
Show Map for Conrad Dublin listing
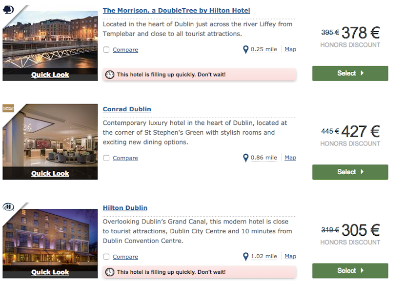coord(290,158)
